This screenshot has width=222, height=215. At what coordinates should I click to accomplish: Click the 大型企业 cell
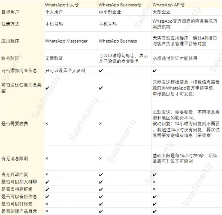(162, 12)
